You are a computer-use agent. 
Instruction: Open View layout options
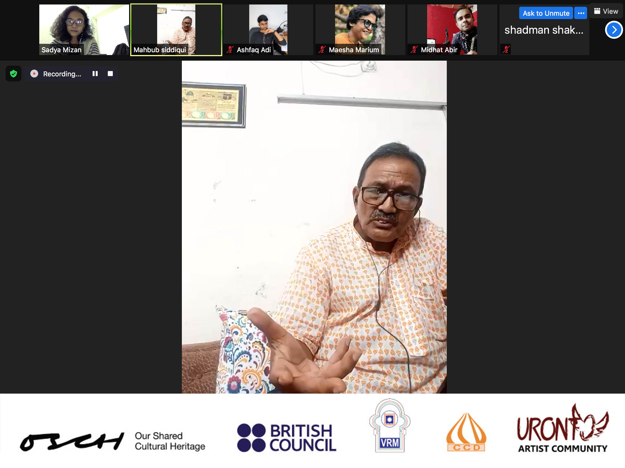tap(606, 11)
